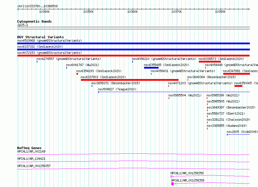This screenshot has height=187, width=258.
Task: Open the nsv6338573 (Sedlazeck2020) label
Action: pyautogui.click(x=221, y=59)
